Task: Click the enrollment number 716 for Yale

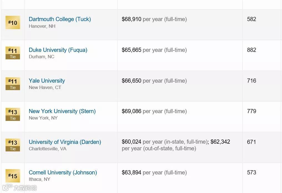Action: [x=251, y=81]
